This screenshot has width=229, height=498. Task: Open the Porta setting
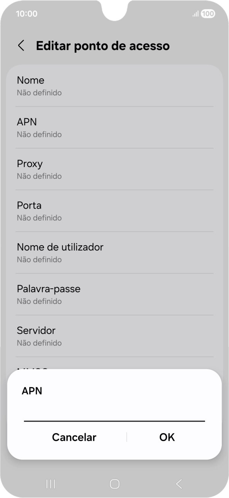click(114, 211)
